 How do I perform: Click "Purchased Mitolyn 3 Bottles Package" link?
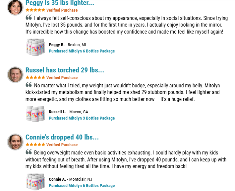click(x=82, y=118)
